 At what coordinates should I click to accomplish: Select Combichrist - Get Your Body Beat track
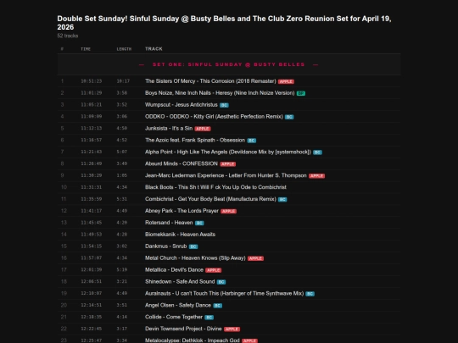pyautogui.click(x=210, y=199)
